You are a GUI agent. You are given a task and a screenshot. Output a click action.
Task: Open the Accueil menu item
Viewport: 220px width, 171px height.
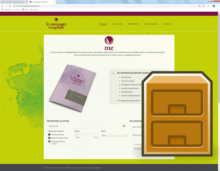[x=103, y=24]
